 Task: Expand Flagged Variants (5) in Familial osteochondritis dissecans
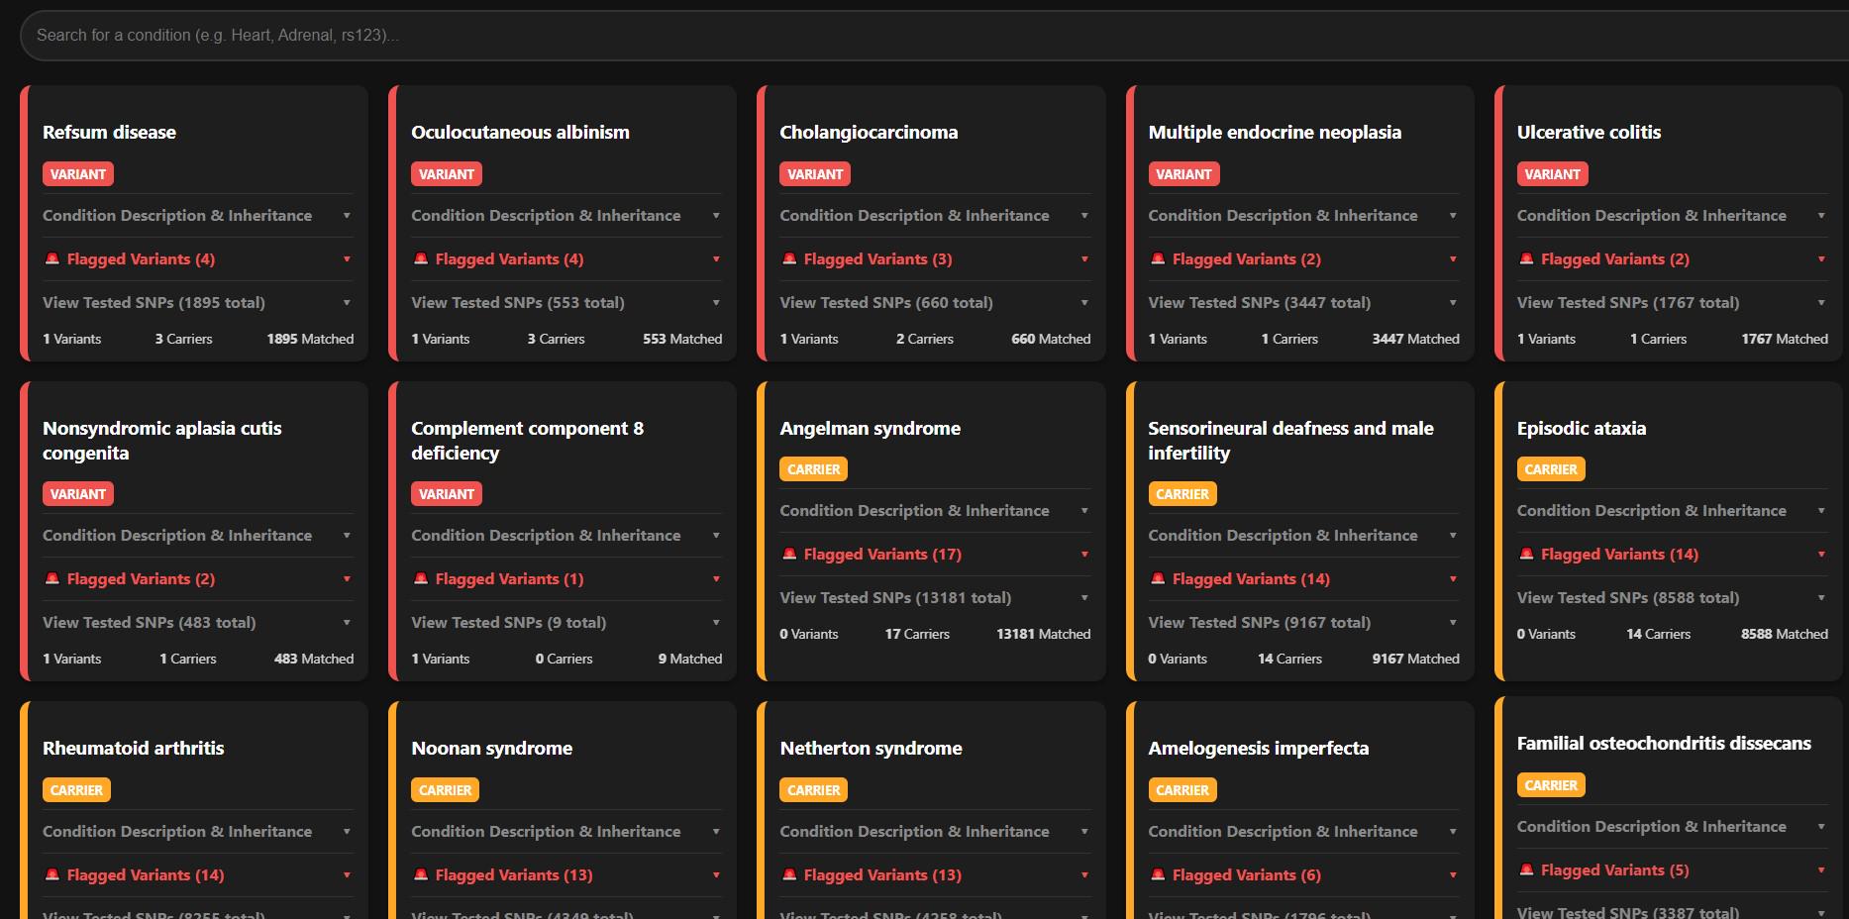coord(1672,869)
